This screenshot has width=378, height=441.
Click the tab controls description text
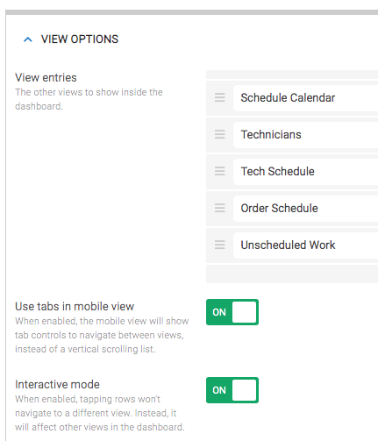[x=102, y=335]
